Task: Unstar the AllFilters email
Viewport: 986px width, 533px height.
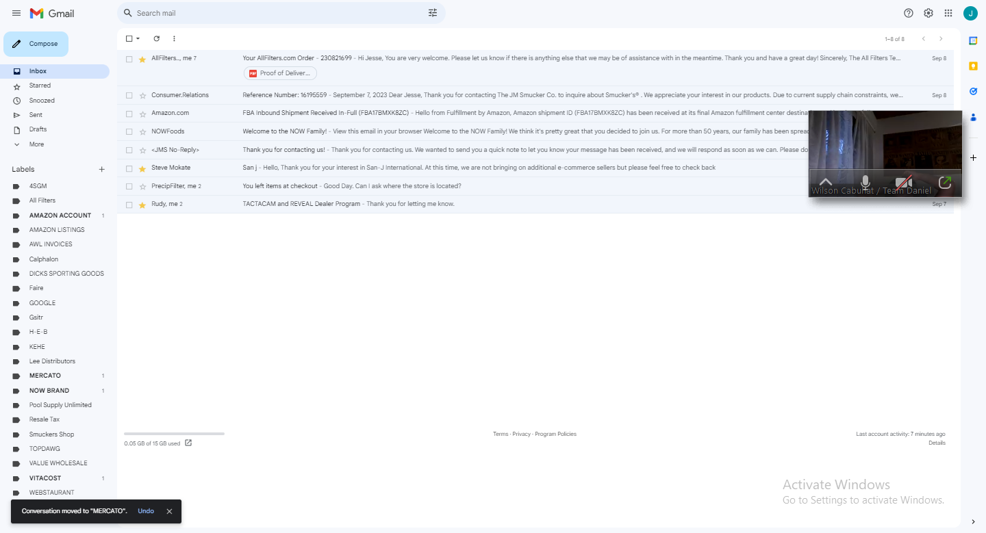Action: point(142,59)
